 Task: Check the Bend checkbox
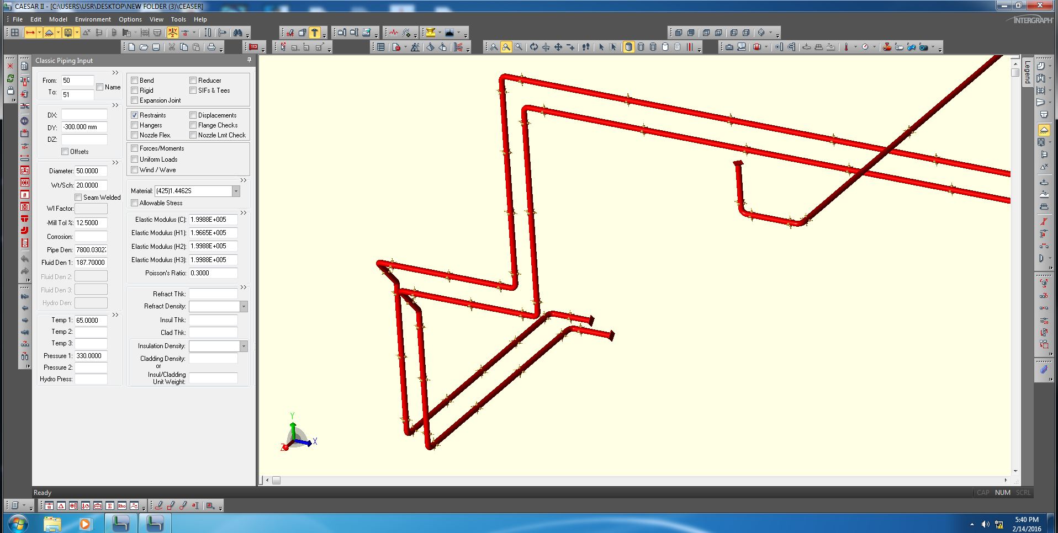pos(134,81)
